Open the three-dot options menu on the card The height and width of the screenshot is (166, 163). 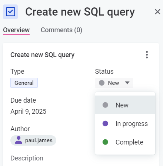click(147, 54)
